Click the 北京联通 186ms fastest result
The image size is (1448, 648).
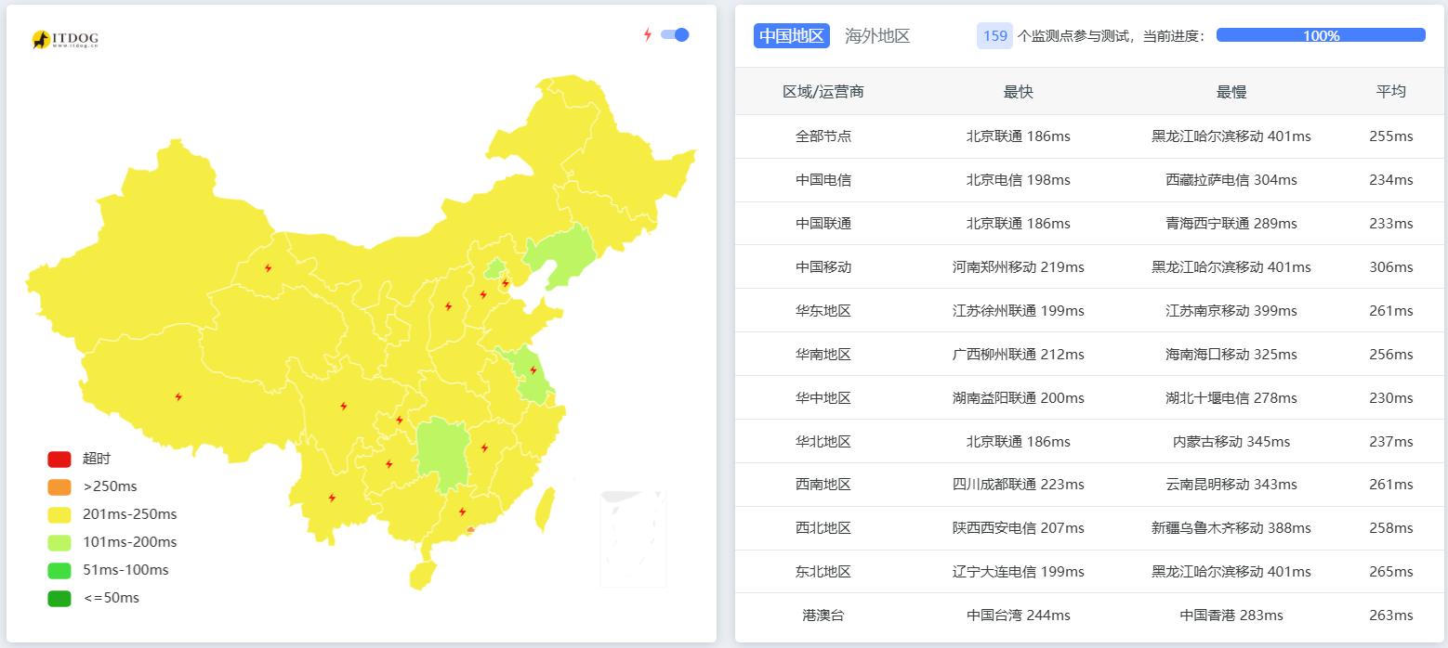point(1017,136)
